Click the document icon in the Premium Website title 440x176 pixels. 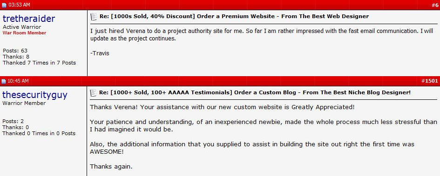[x=94, y=17]
